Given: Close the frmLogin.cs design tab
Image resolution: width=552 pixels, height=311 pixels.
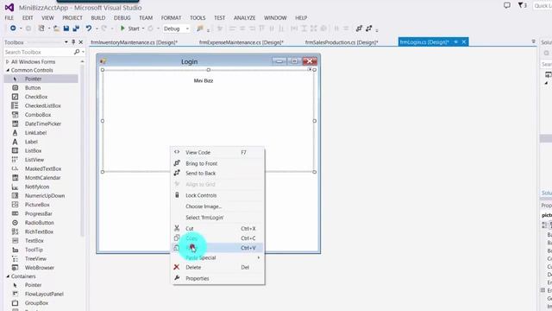Looking at the screenshot, I should click(464, 42).
